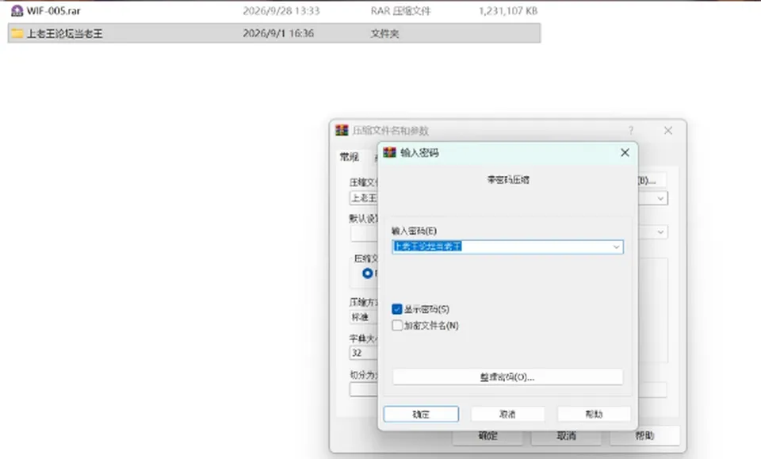
Task: Click 帮助 in the 输入密码 dialog
Action: pyautogui.click(x=594, y=414)
